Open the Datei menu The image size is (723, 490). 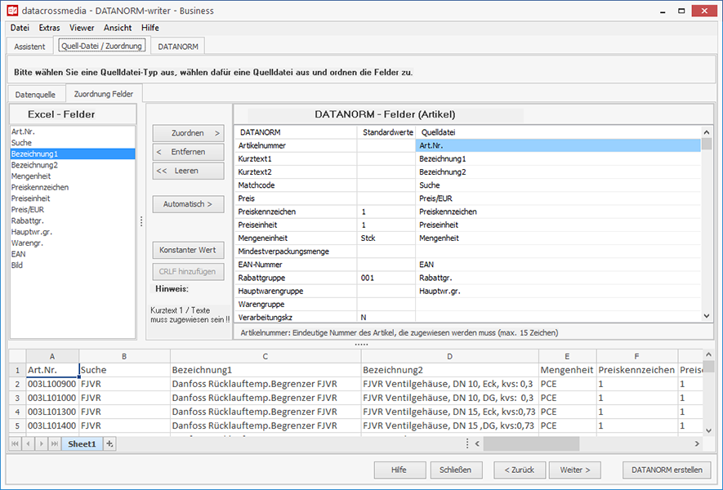coord(20,28)
